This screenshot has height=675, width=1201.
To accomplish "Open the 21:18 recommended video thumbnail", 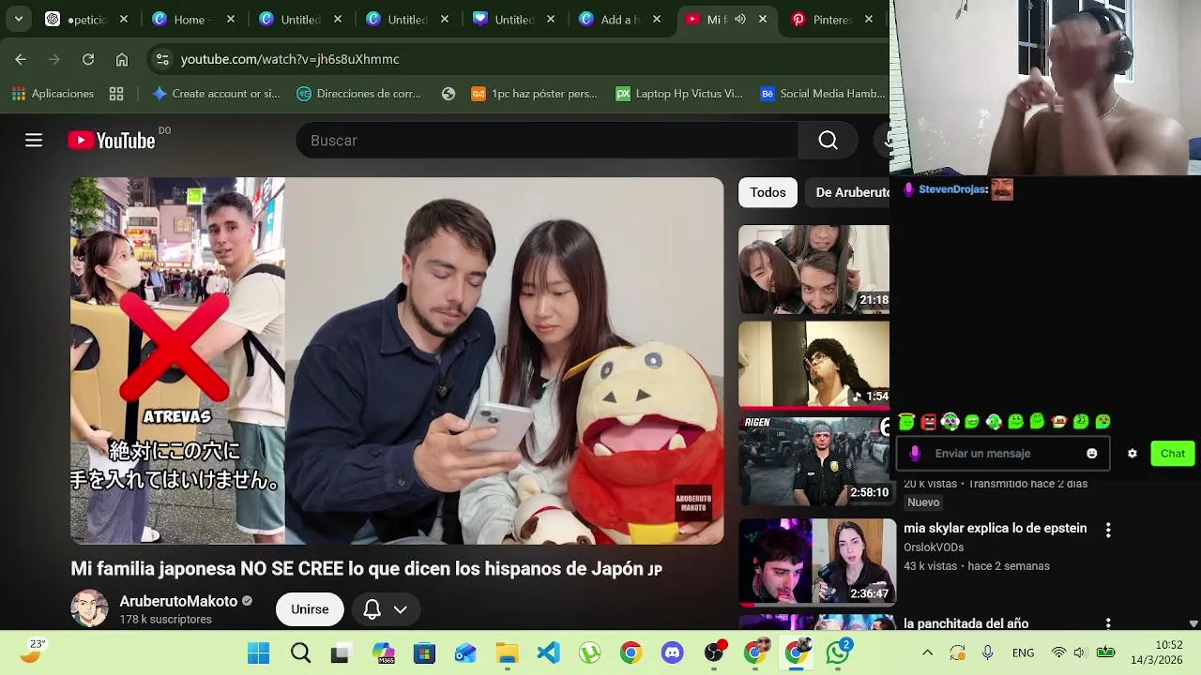I will (813, 269).
